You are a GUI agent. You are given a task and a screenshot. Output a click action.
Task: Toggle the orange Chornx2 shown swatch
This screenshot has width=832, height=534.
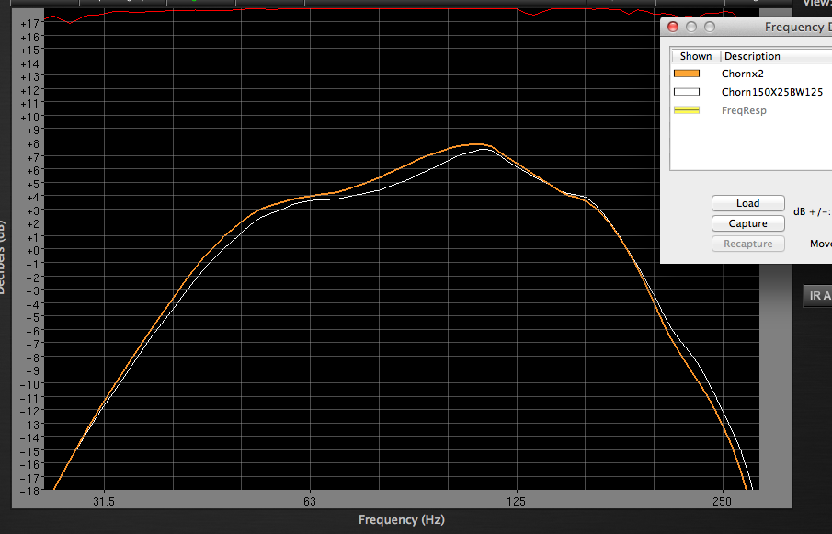click(x=687, y=74)
